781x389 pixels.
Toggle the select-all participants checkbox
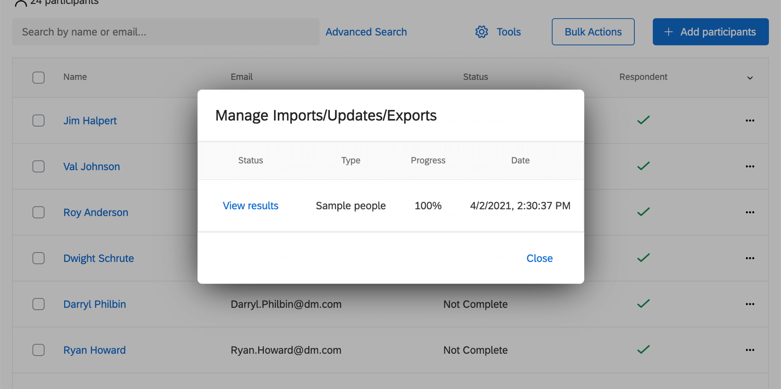[39, 78]
